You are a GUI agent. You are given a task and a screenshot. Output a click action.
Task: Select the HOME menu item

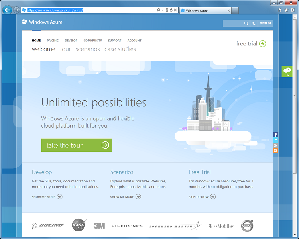point(36,41)
